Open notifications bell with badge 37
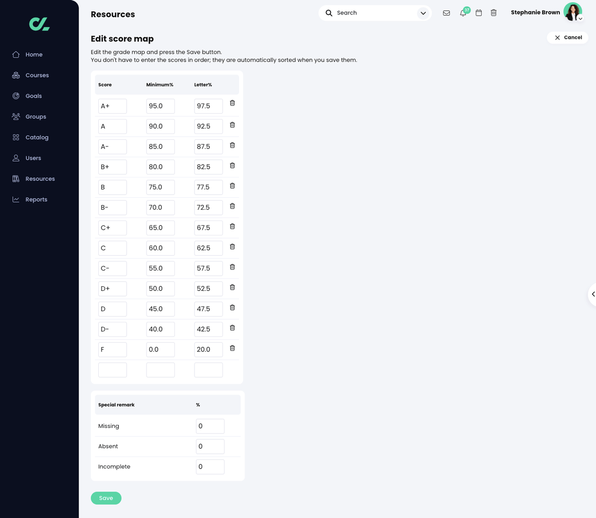 tap(463, 13)
